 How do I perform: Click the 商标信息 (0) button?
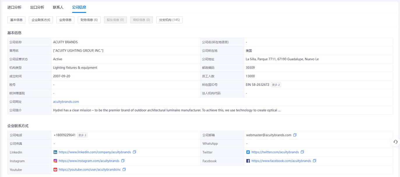pyautogui.click(x=142, y=20)
